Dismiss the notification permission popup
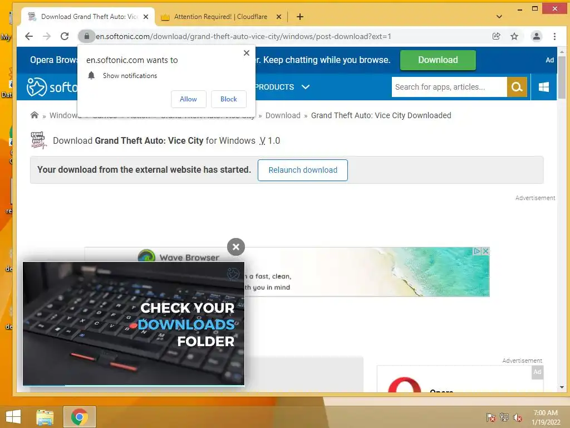This screenshot has height=428, width=570. click(x=247, y=53)
